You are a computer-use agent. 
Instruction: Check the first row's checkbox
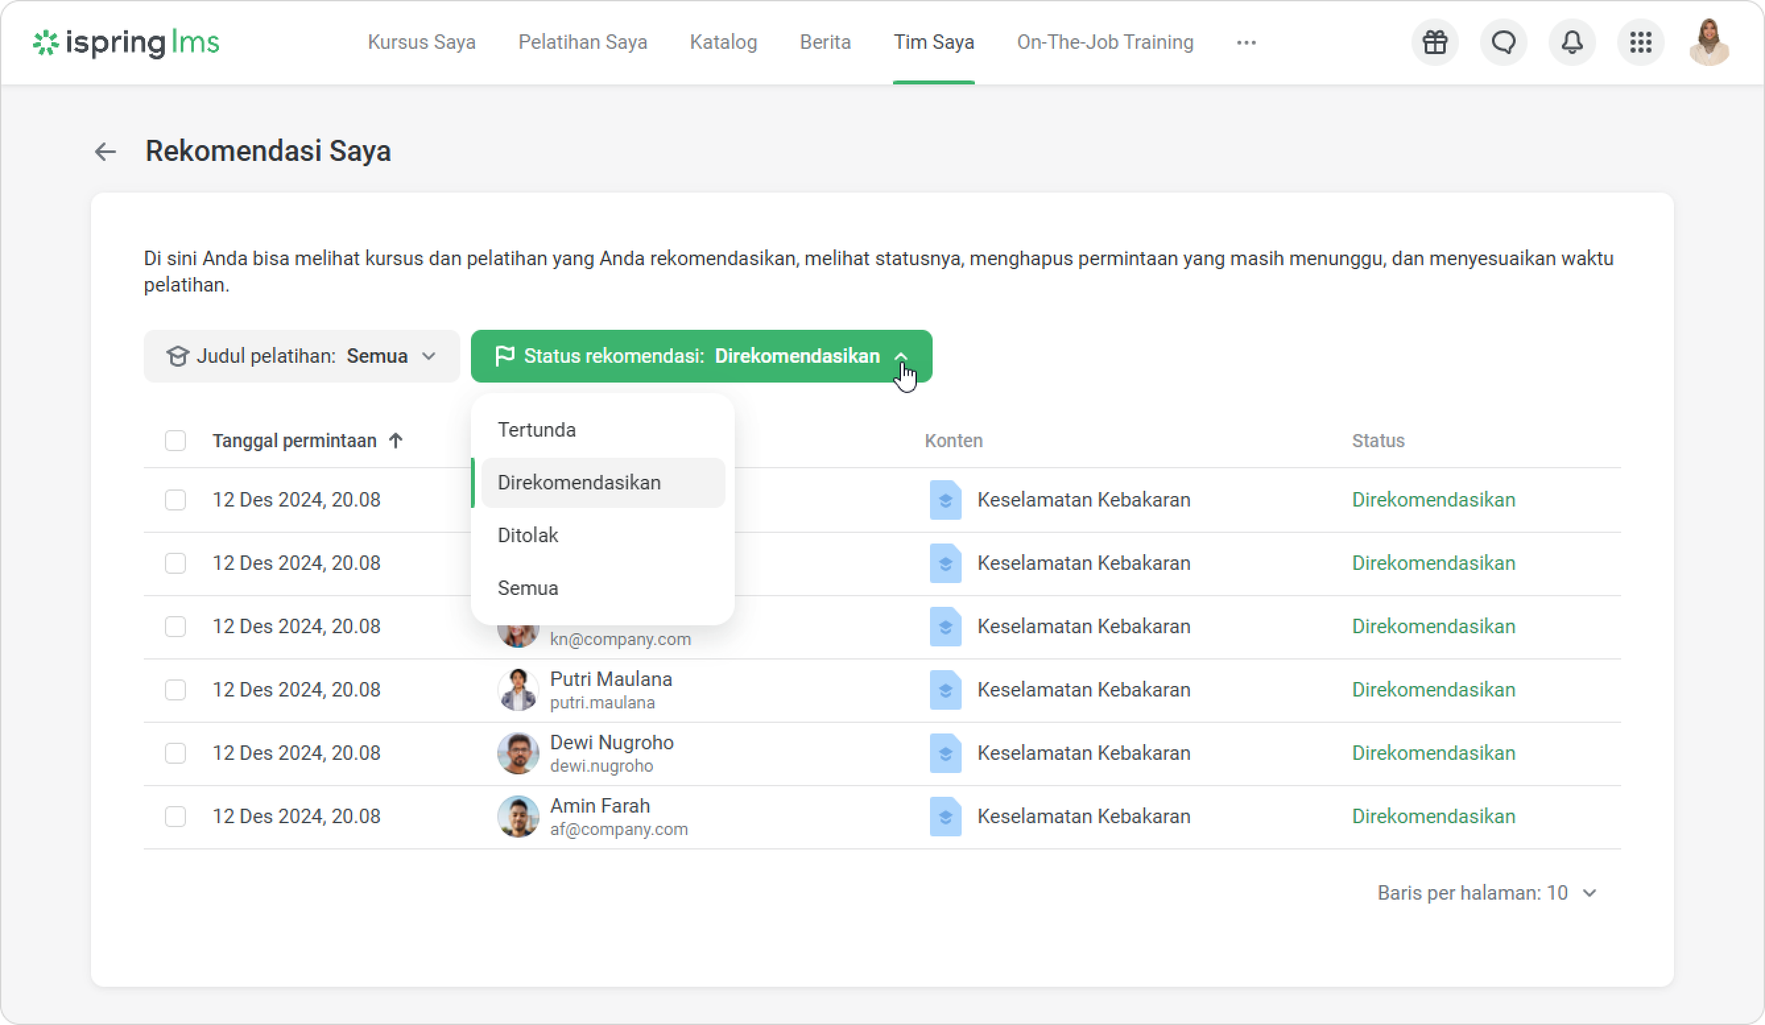(x=175, y=499)
